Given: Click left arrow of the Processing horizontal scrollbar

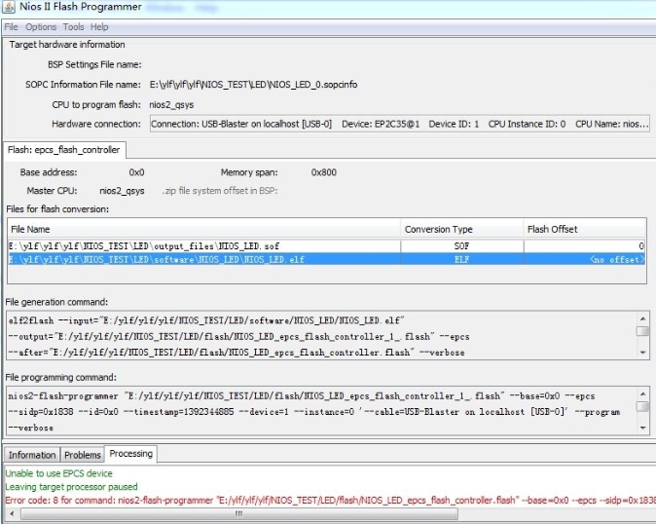Looking at the screenshot, I should coord(12,513).
